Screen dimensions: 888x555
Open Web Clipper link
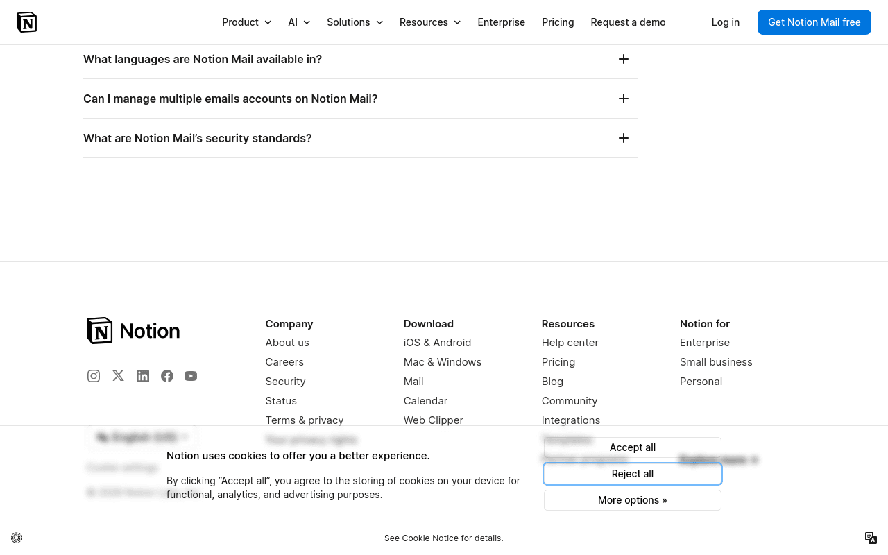click(434, 420)
